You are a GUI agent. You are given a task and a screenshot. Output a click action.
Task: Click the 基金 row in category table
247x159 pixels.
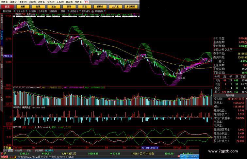tap(230, 88)
